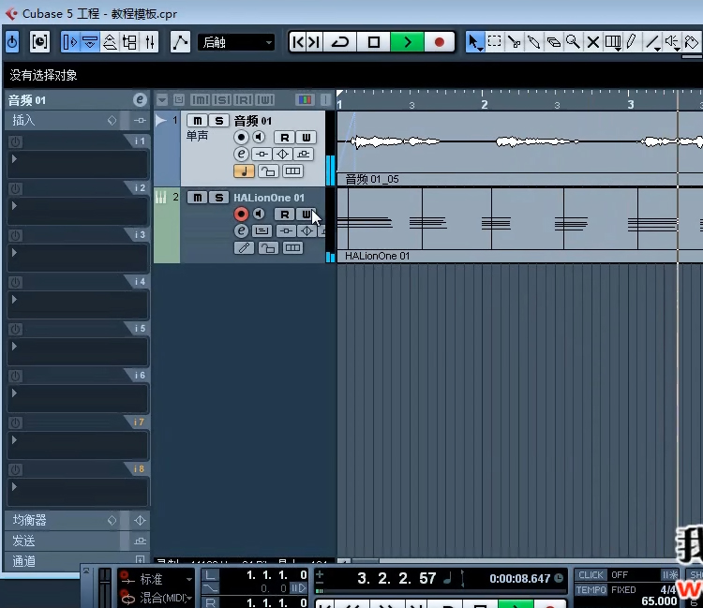Toggle TEMPO track mode button
This screenshot has height=608, width=703.
pos(591,589)
